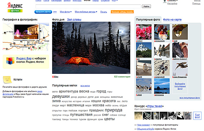Open the fountain photo popup on map
This screenshot has width=204, height=131.
(x=26, y=32)
